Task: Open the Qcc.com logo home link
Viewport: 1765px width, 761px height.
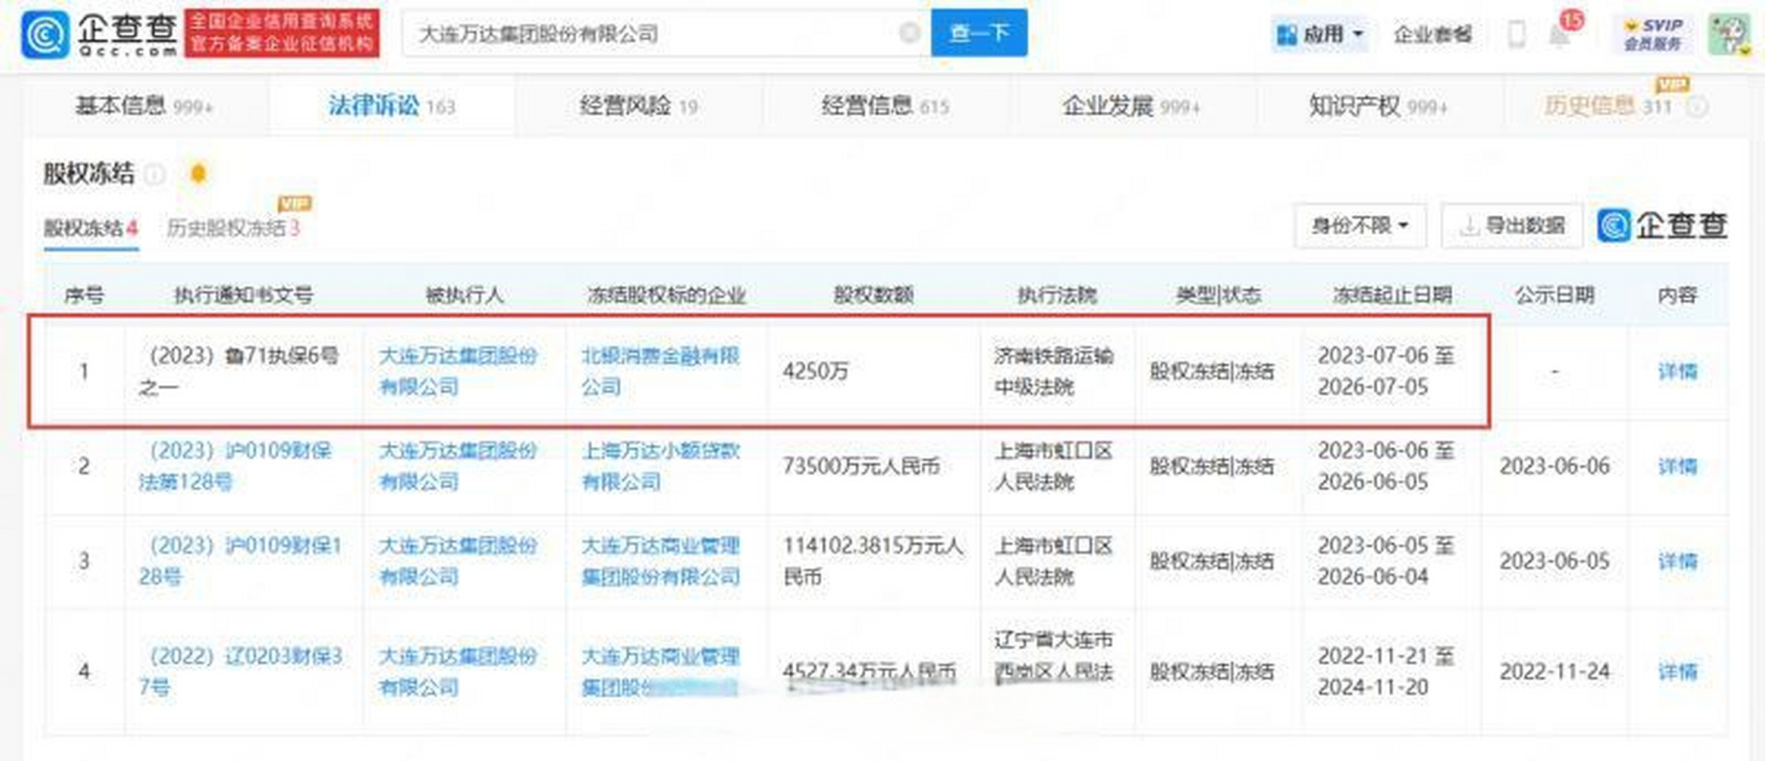Action: 99,33
